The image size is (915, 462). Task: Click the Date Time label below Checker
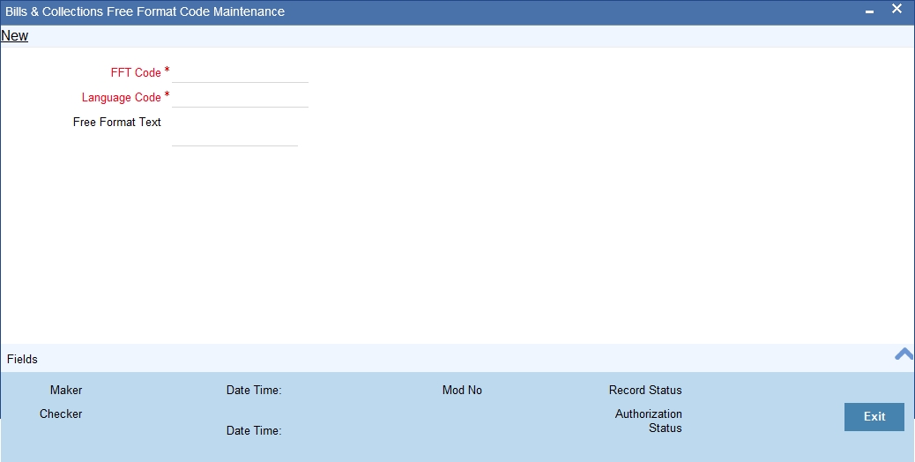click(x=254, y=430)
